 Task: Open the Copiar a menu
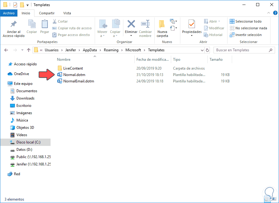[115, 28]
